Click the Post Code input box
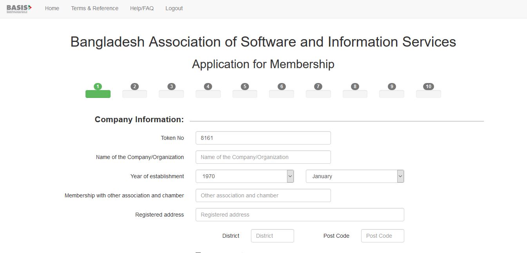The height and width of the screenshot is (253, 527). pos(382,236)
